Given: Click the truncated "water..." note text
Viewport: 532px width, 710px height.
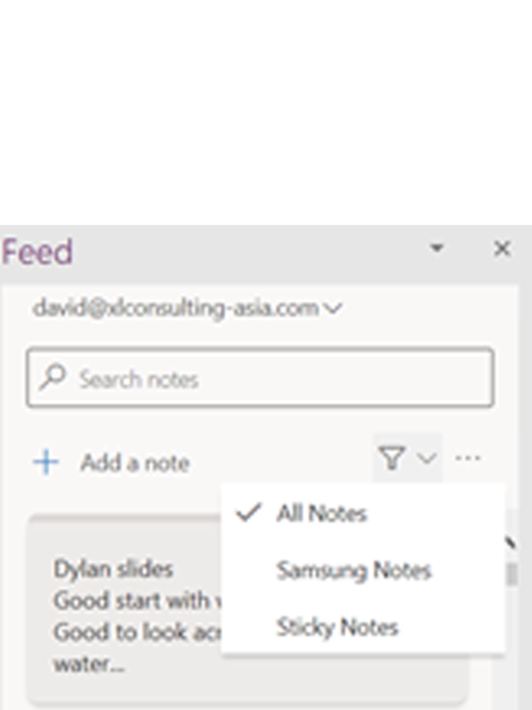Looking at the screenshot, I should click(89, 664).
